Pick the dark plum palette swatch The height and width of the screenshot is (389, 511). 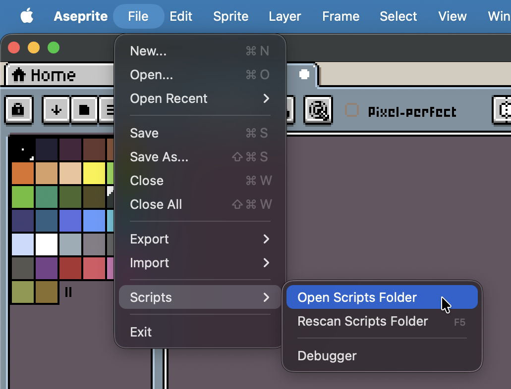(70, 149)
